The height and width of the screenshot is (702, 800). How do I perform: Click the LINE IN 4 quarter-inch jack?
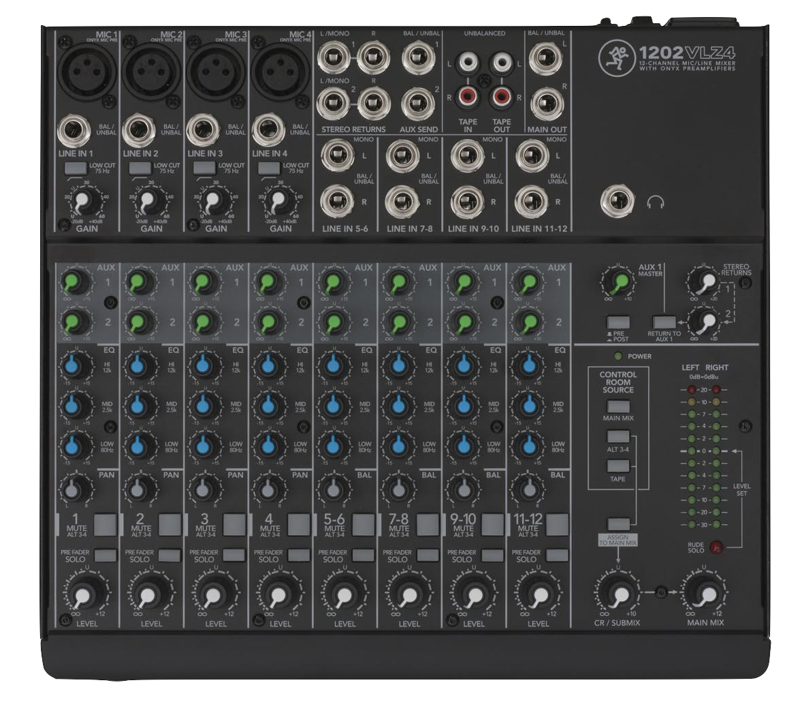click(268, 132)
